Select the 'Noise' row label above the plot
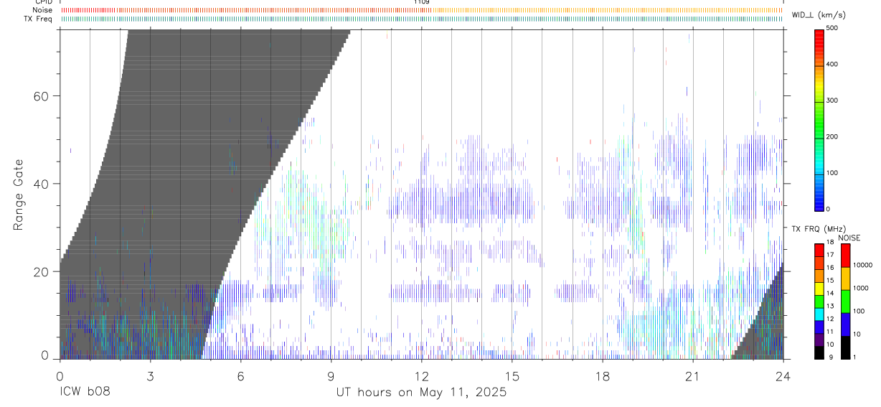This screenshot has height=407, width=881. click(43, 10)
